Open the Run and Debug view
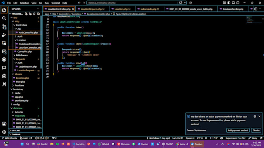Screen dimensions: 264x148 coord(4,35)
